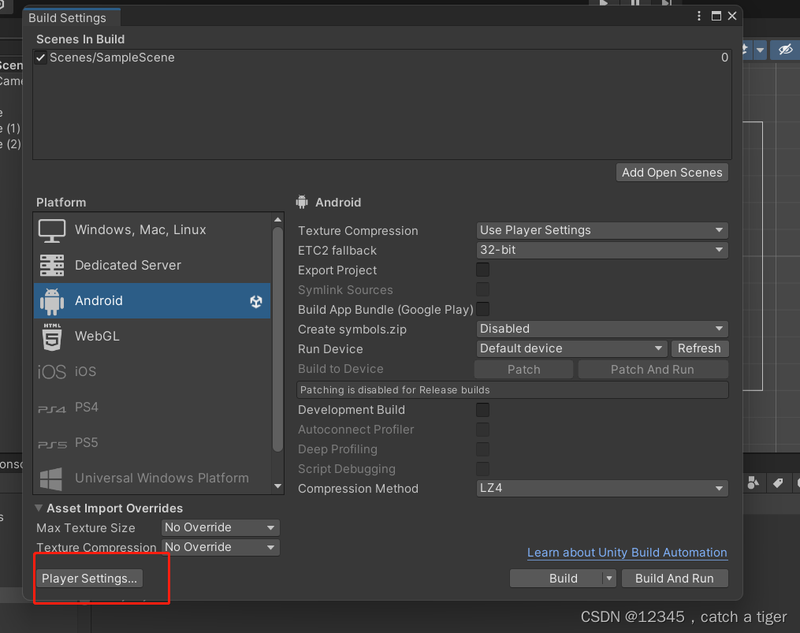
Task: Toggle scene visibility eye icon behind dialog
Action: click(785, 50)
